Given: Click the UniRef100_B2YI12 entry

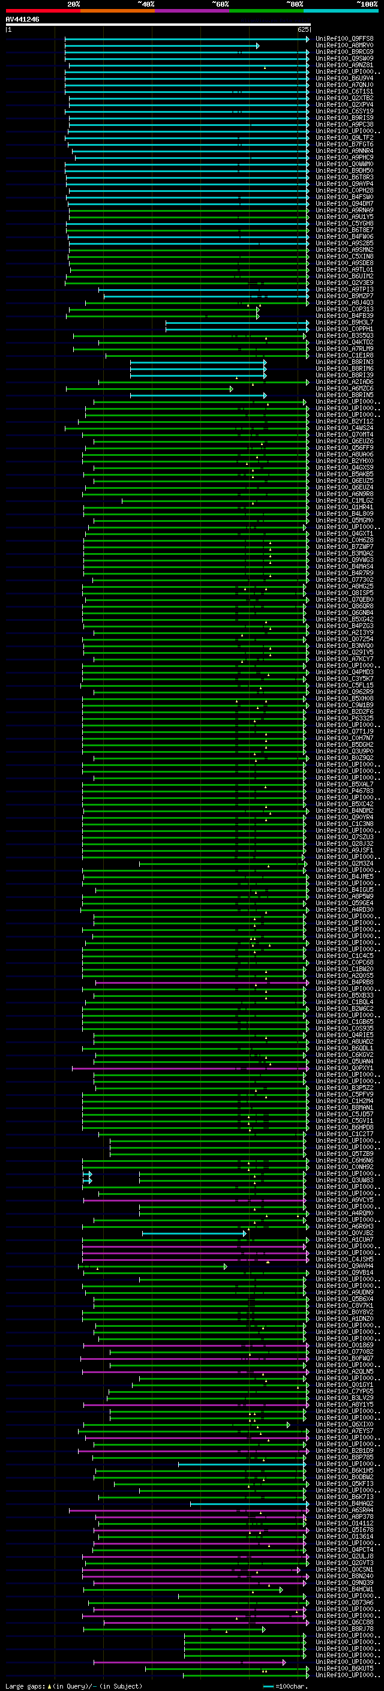Looking at the screenshot, I should pyautogui.click(x=344, y=422).
